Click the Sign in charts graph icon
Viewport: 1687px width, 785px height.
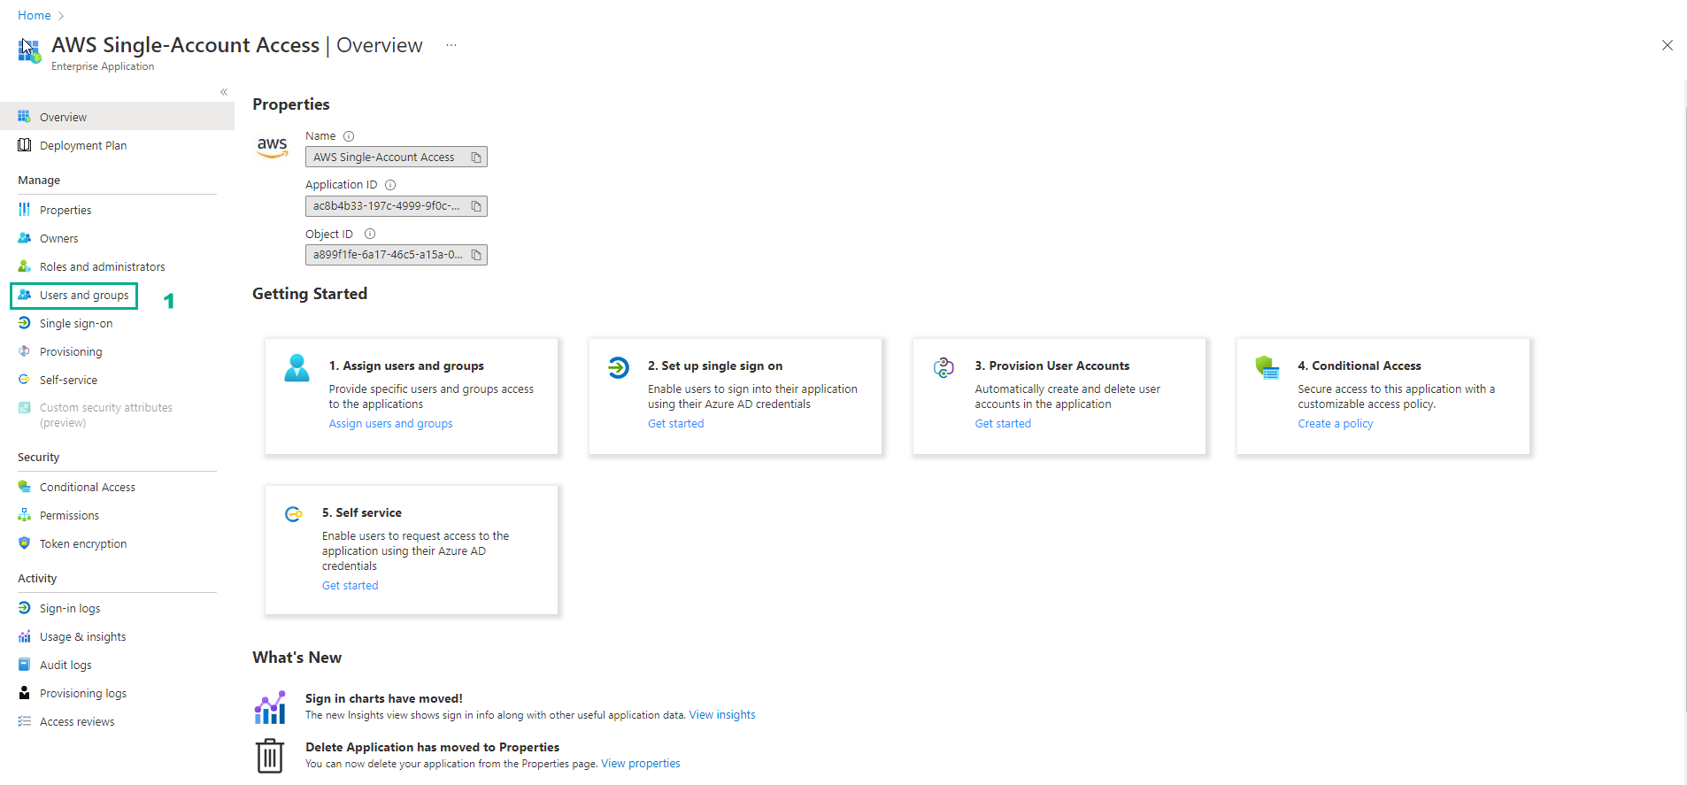point(270,707)
